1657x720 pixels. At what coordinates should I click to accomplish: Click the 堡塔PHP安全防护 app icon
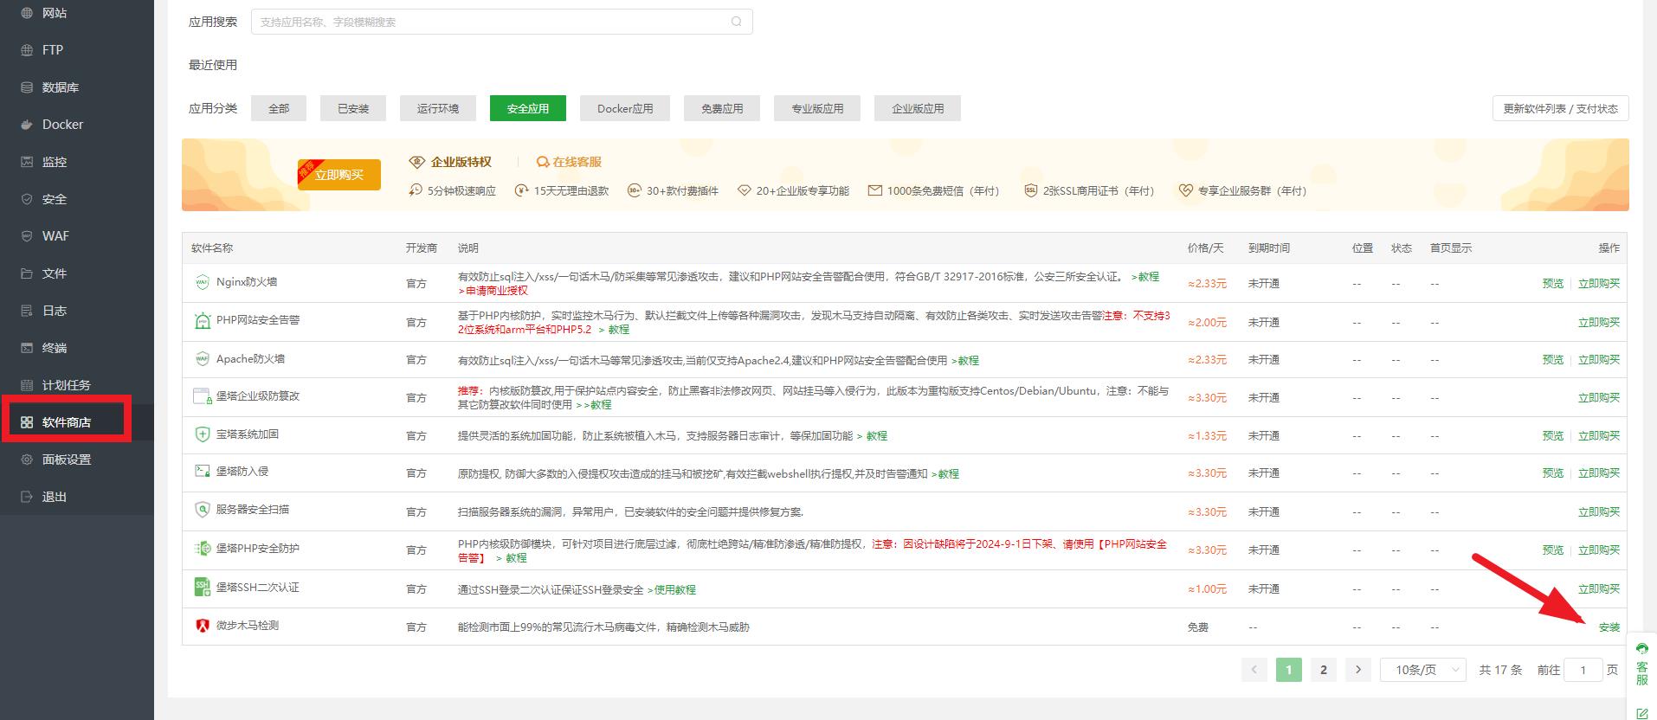(x=202, y=549)
